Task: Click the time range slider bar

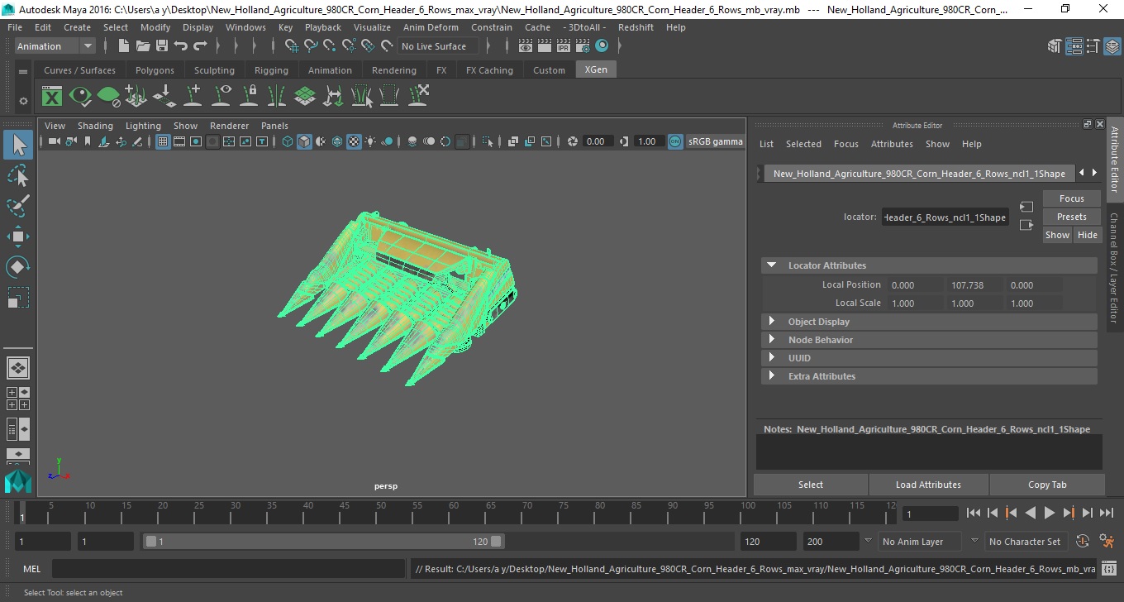Action: pyautogui.click(x=323, y=542)
